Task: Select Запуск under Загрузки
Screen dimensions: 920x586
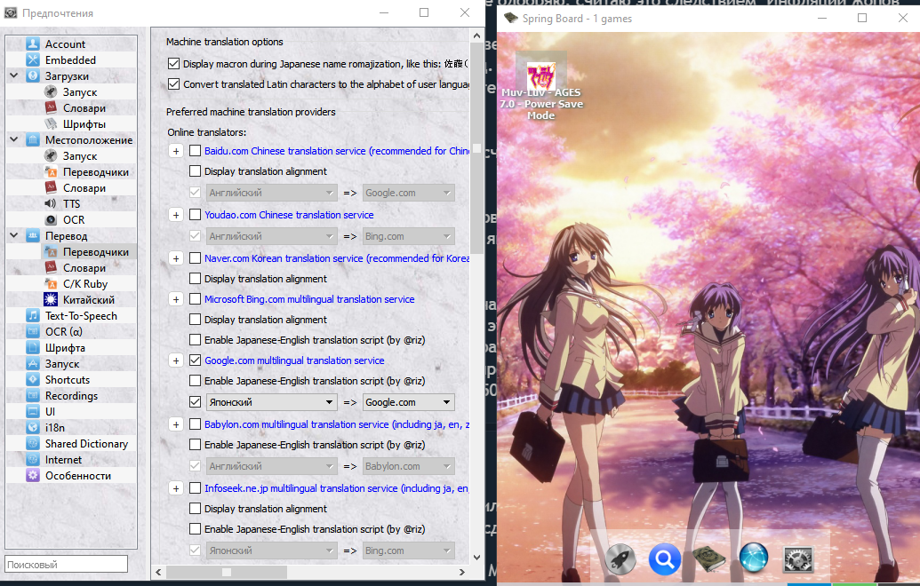Action: 80,92
